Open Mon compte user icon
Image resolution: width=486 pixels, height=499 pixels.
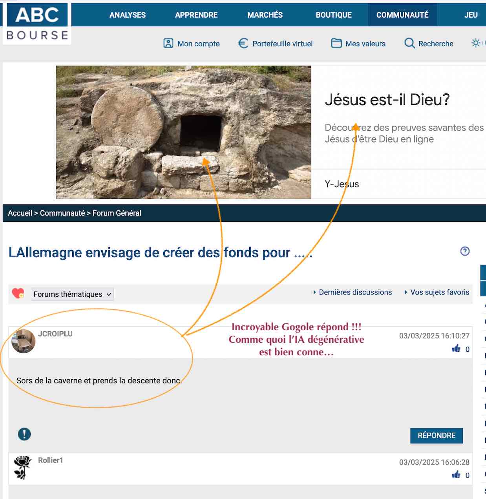click(168, 43)
